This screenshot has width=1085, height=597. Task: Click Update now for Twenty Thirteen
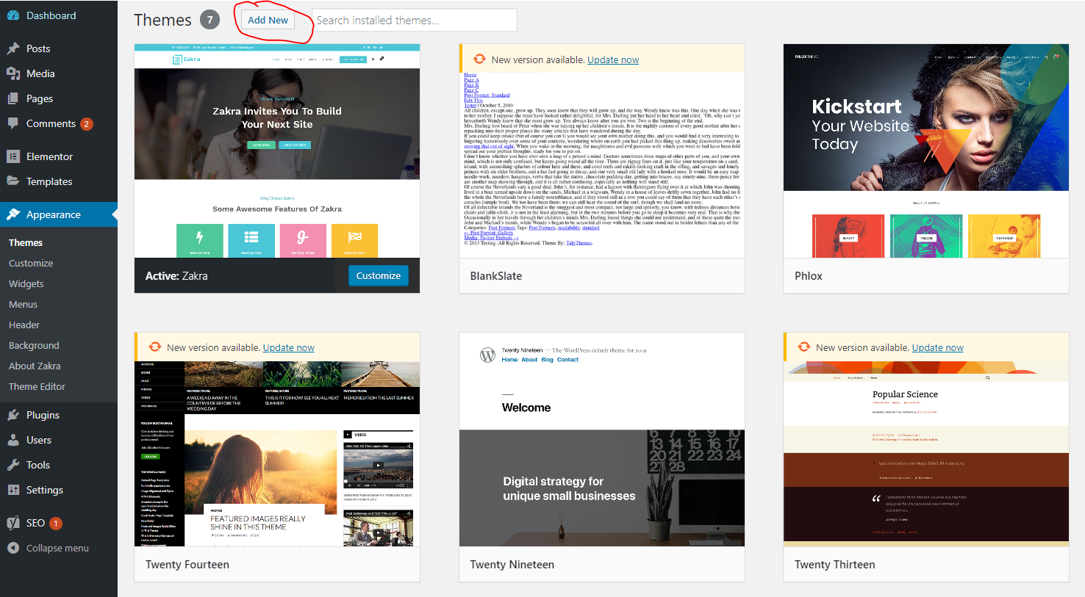click(937, 347)
